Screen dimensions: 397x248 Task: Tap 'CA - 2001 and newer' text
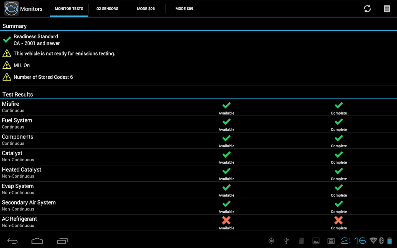[37, 43]
